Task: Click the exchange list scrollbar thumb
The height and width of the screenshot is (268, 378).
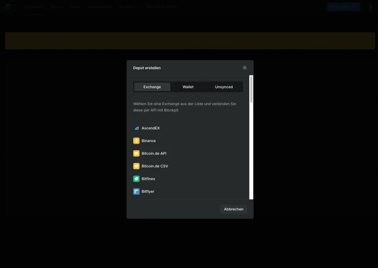Action: click(251, 89)
